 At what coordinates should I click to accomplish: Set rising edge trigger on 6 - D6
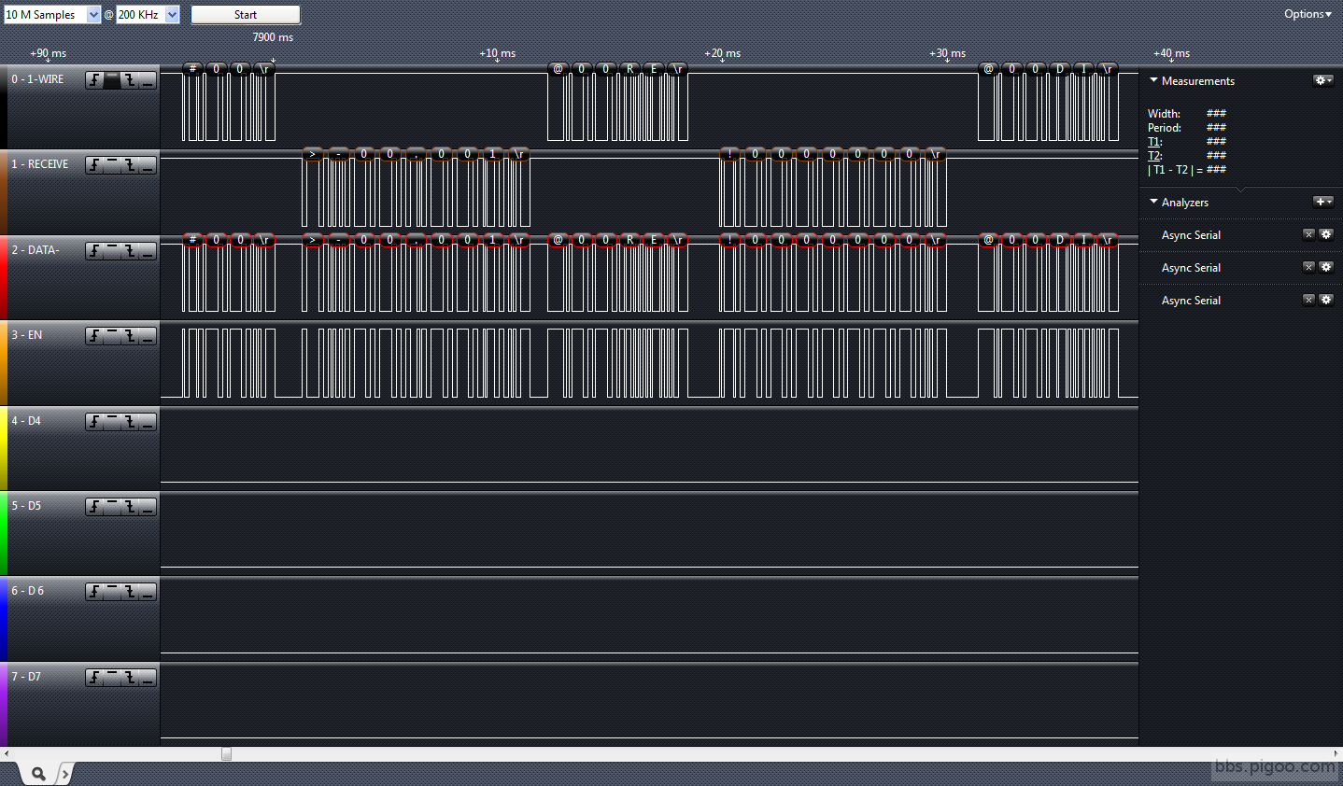coord(94,592)
